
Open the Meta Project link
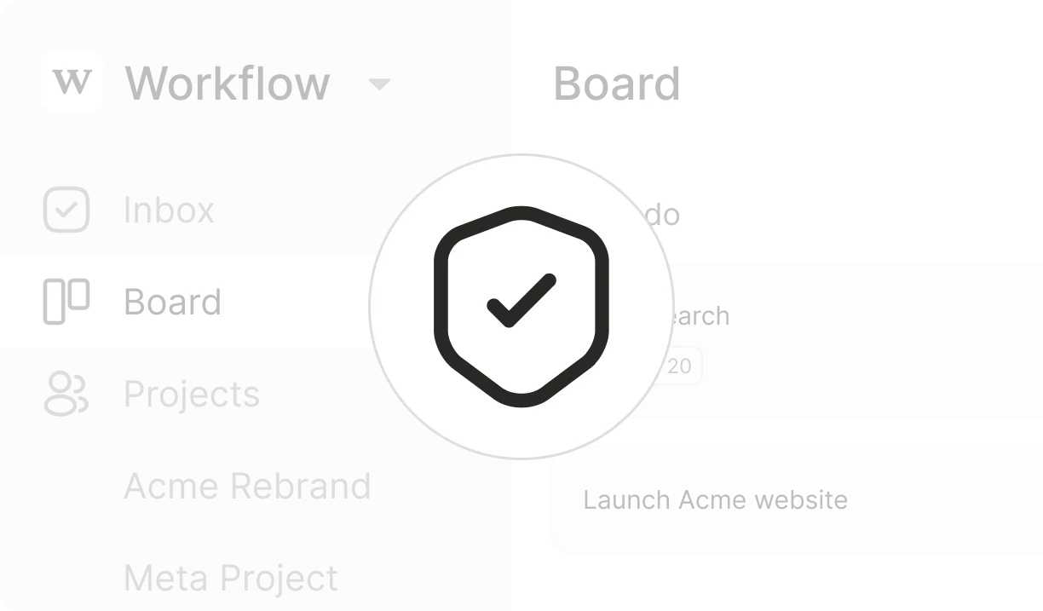pyautogui.click(x=230, y=578)
